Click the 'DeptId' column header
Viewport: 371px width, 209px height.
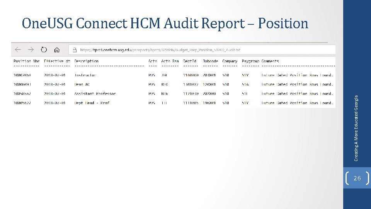[190, 61]
